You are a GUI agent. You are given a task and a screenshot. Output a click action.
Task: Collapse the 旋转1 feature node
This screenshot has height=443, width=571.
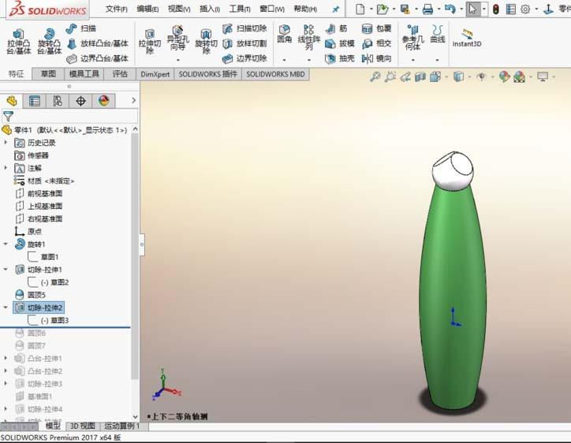6,244
